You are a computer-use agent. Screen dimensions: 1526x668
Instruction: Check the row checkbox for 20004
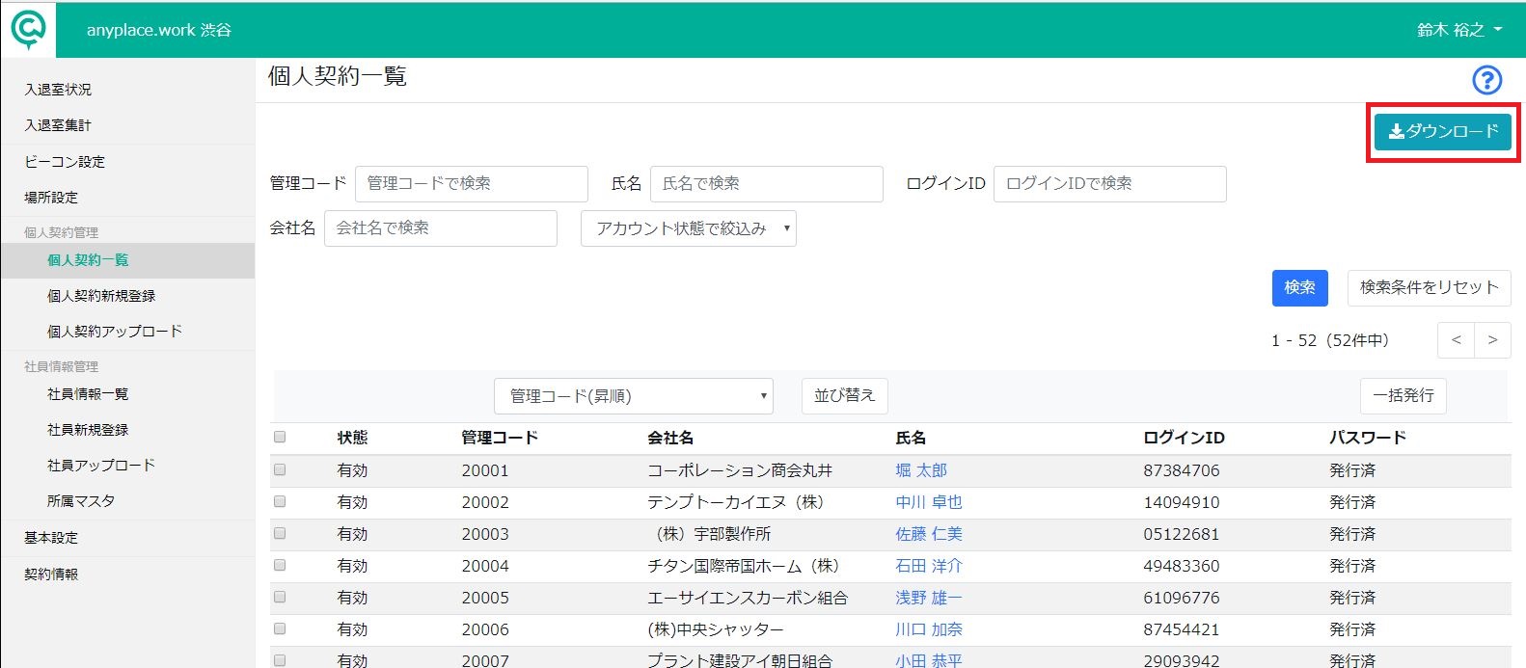[280, 565]
